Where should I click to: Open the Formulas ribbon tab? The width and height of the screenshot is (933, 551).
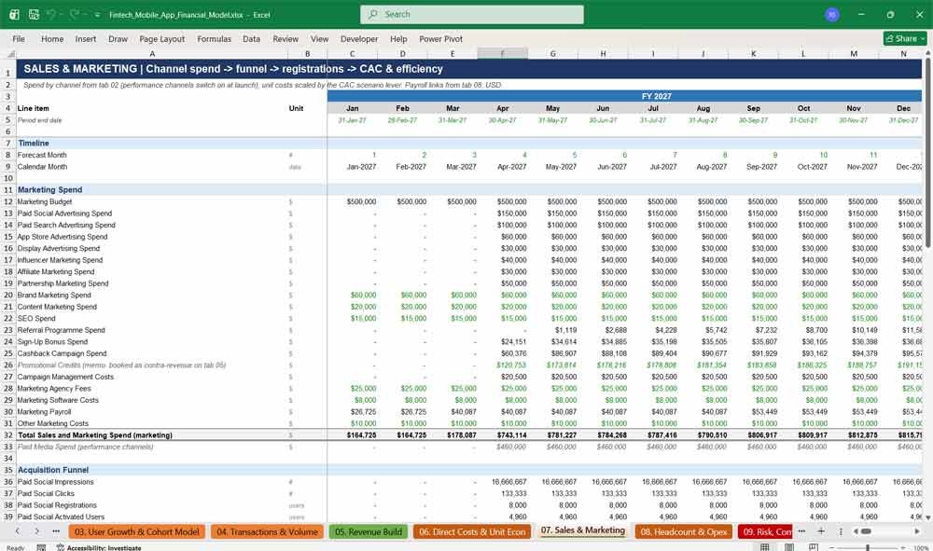tap(214, 38)
